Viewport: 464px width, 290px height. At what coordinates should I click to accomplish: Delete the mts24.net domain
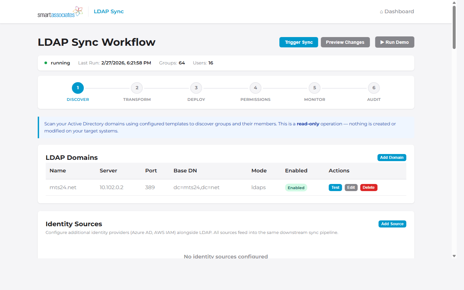368,188
